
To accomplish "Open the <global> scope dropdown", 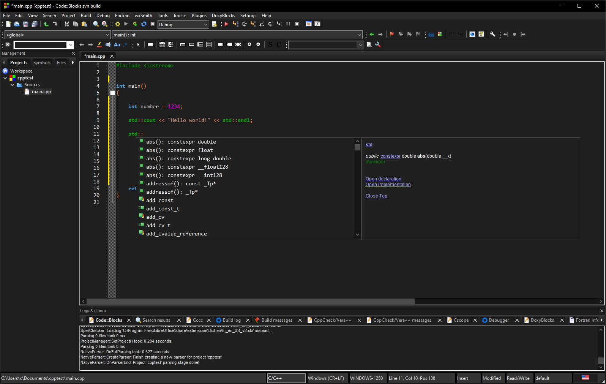I will [x=107, y=35].
